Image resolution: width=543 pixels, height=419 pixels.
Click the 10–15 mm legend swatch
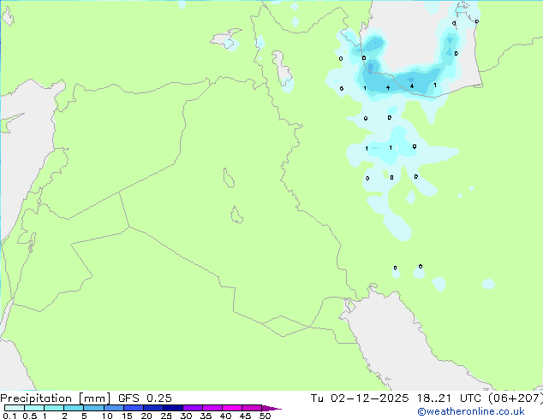[x=113, y=408]
